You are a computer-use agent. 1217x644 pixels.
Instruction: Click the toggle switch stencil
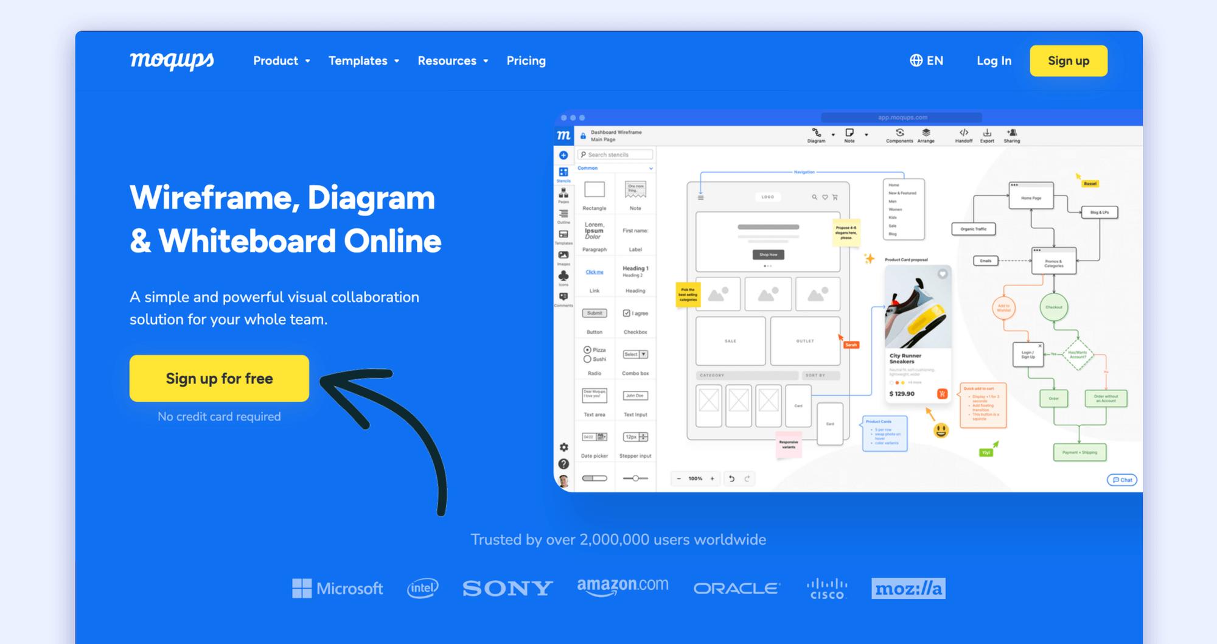pos(595,478)
